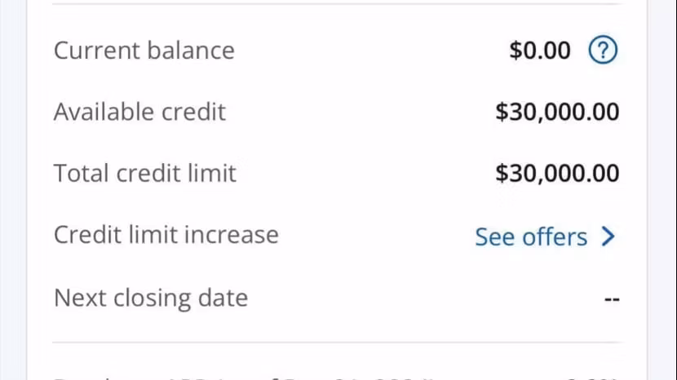
Task: Click the dashes value for Next closing date
Action: point(612,299)
